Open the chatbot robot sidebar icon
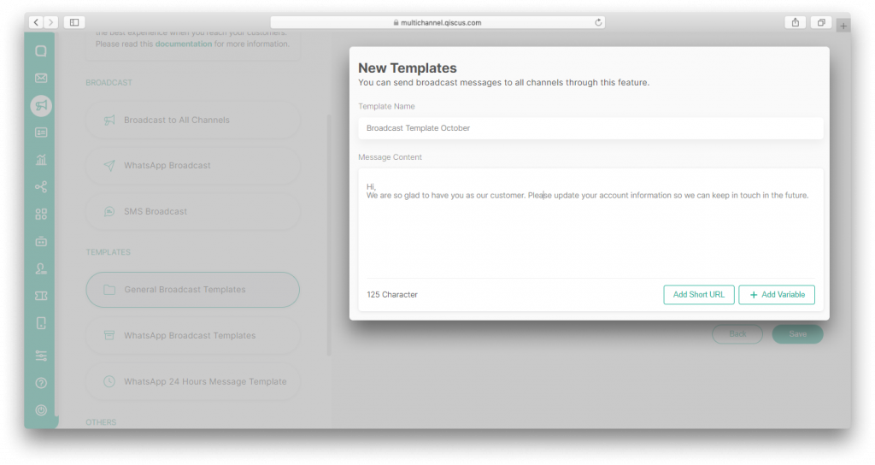Viewport: 875px width, 465px height. (x=41, y=241)
